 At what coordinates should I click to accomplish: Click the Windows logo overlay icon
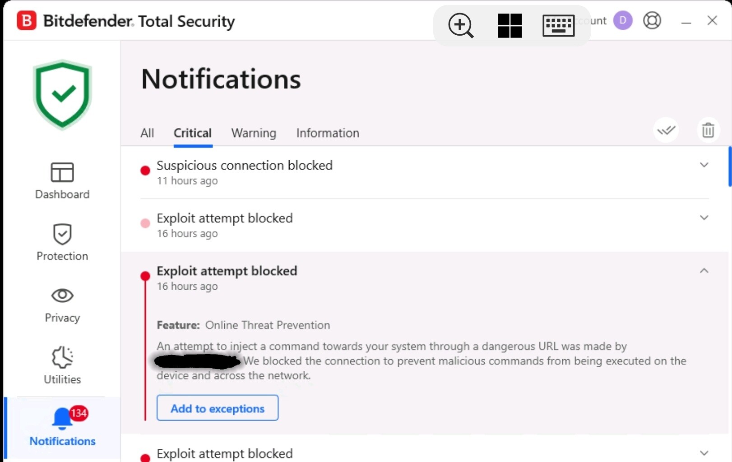click(510, 25)
